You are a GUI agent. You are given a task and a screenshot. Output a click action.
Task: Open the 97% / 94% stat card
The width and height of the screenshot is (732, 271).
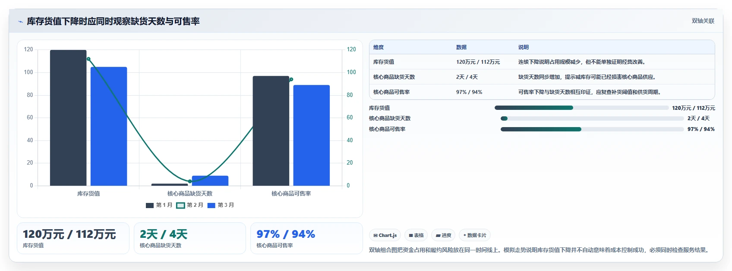[306, 238]
